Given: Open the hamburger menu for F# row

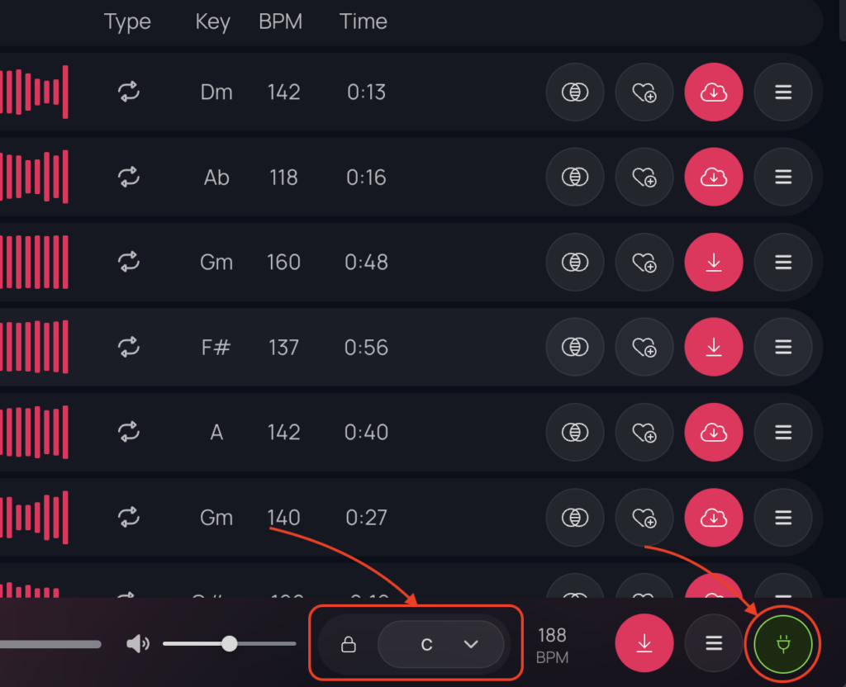Looking at the screenshot, I should [783, 348].
